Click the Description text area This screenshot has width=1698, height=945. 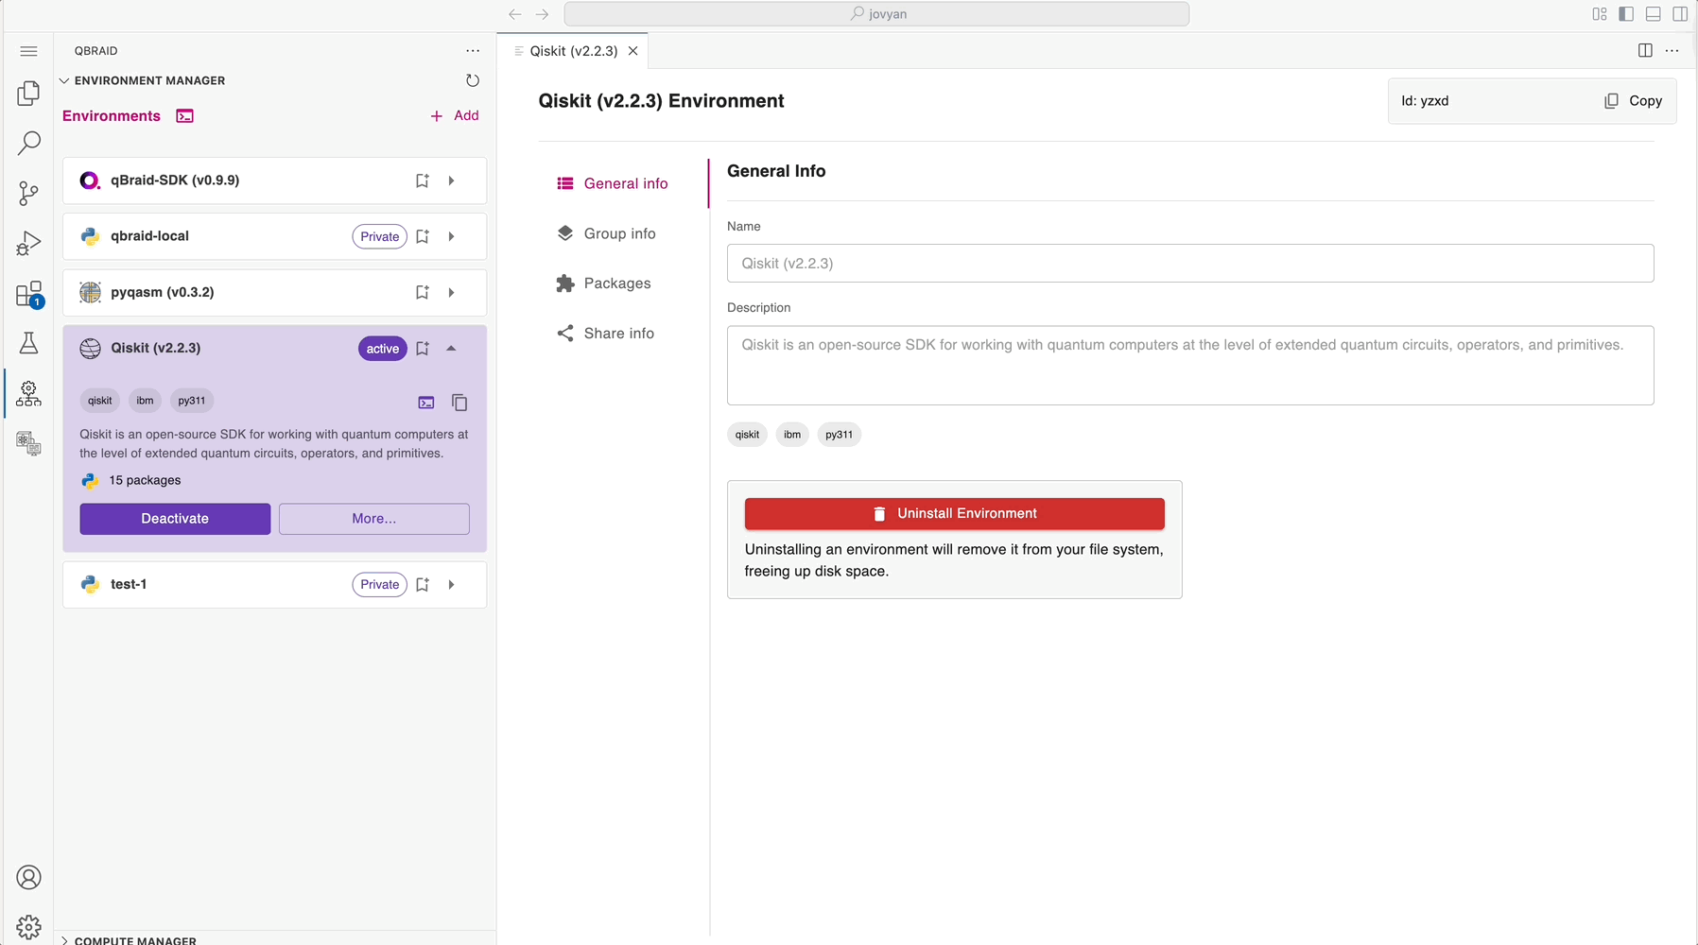coord(1190,366)
